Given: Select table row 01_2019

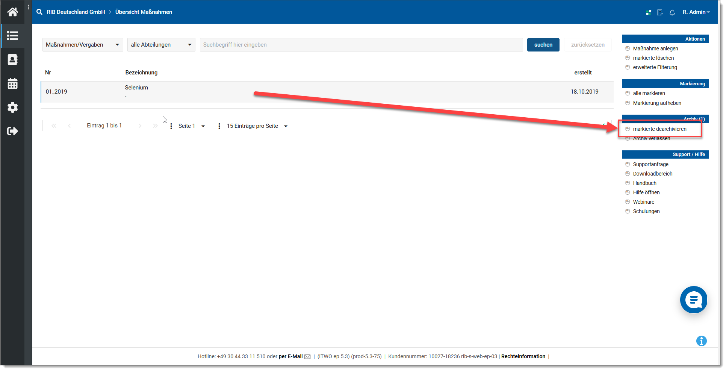Looking at the screenshot, I should 327,92.
